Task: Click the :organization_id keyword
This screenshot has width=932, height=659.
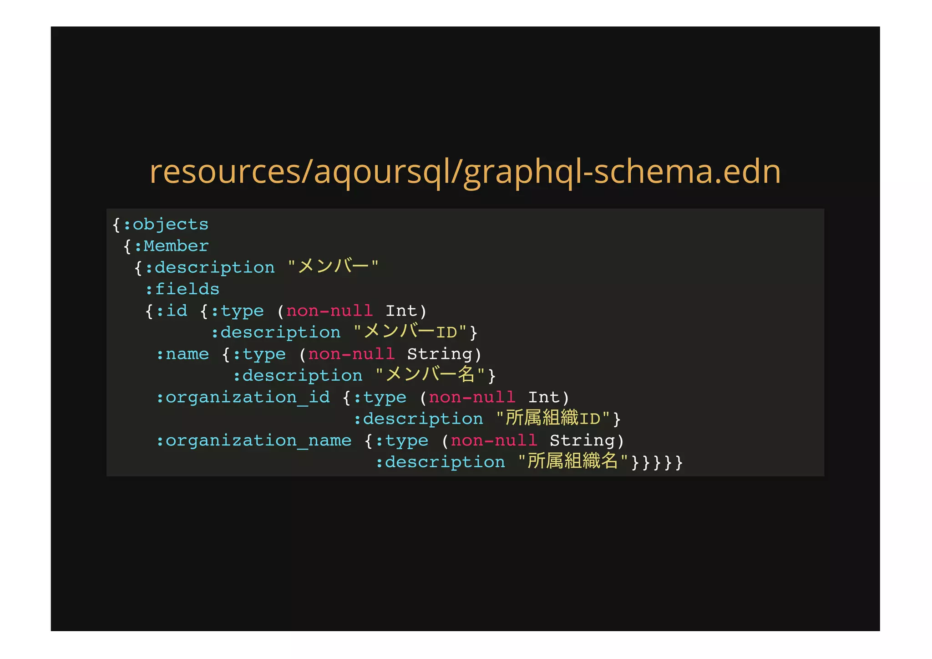Action: point(243,398)
